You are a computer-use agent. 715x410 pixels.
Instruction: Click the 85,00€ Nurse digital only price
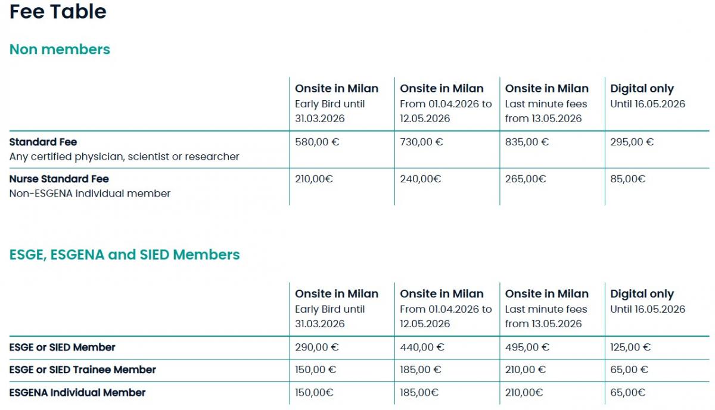[x=628, y=179]
